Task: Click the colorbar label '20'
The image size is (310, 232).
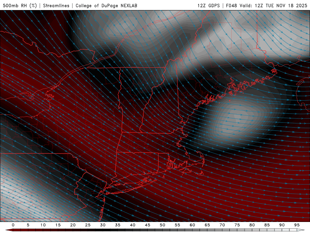Action: tap(73, 225)
